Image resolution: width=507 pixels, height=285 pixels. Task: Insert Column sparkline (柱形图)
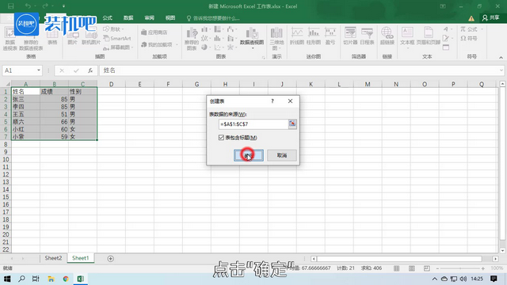[314, 36]
